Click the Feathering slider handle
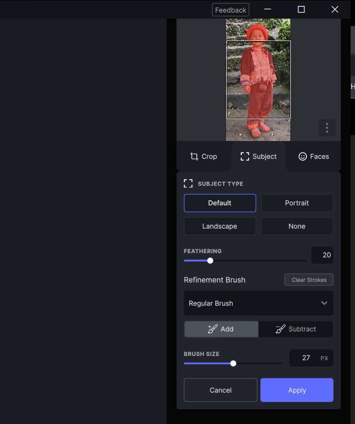Screen dimensions: 355x424 tap(210, 260)
